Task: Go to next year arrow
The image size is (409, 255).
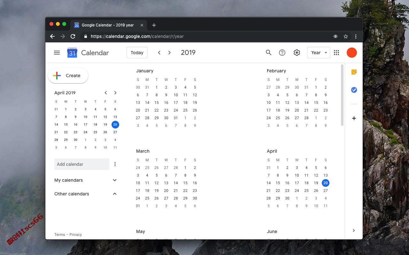Action: tap(170, 53)
